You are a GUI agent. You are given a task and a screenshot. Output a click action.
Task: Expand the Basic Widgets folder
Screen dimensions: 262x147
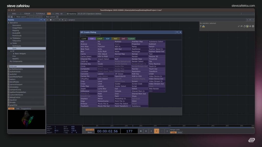14,54
